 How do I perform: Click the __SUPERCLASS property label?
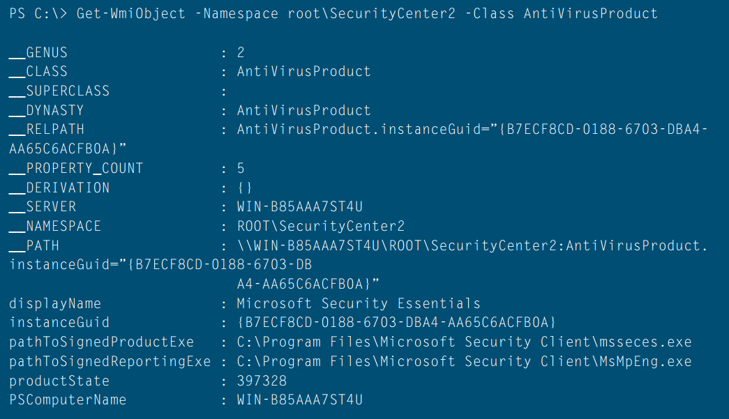tap(59, 91)
